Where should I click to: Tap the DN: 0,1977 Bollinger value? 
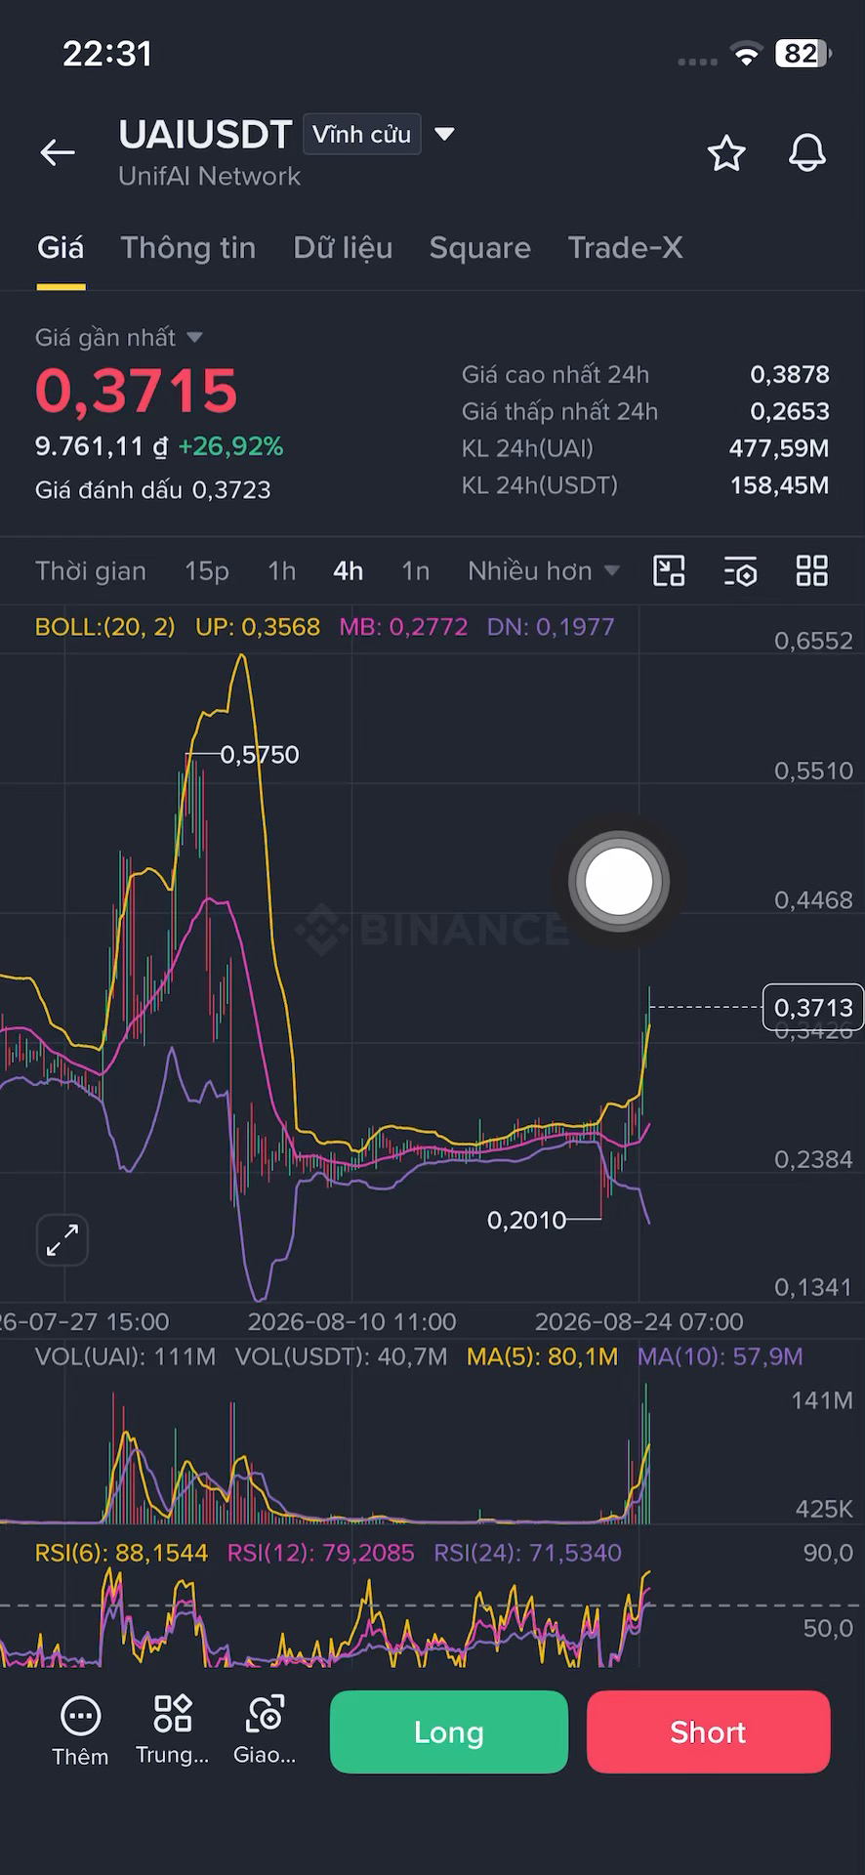[x=551, y=627]
